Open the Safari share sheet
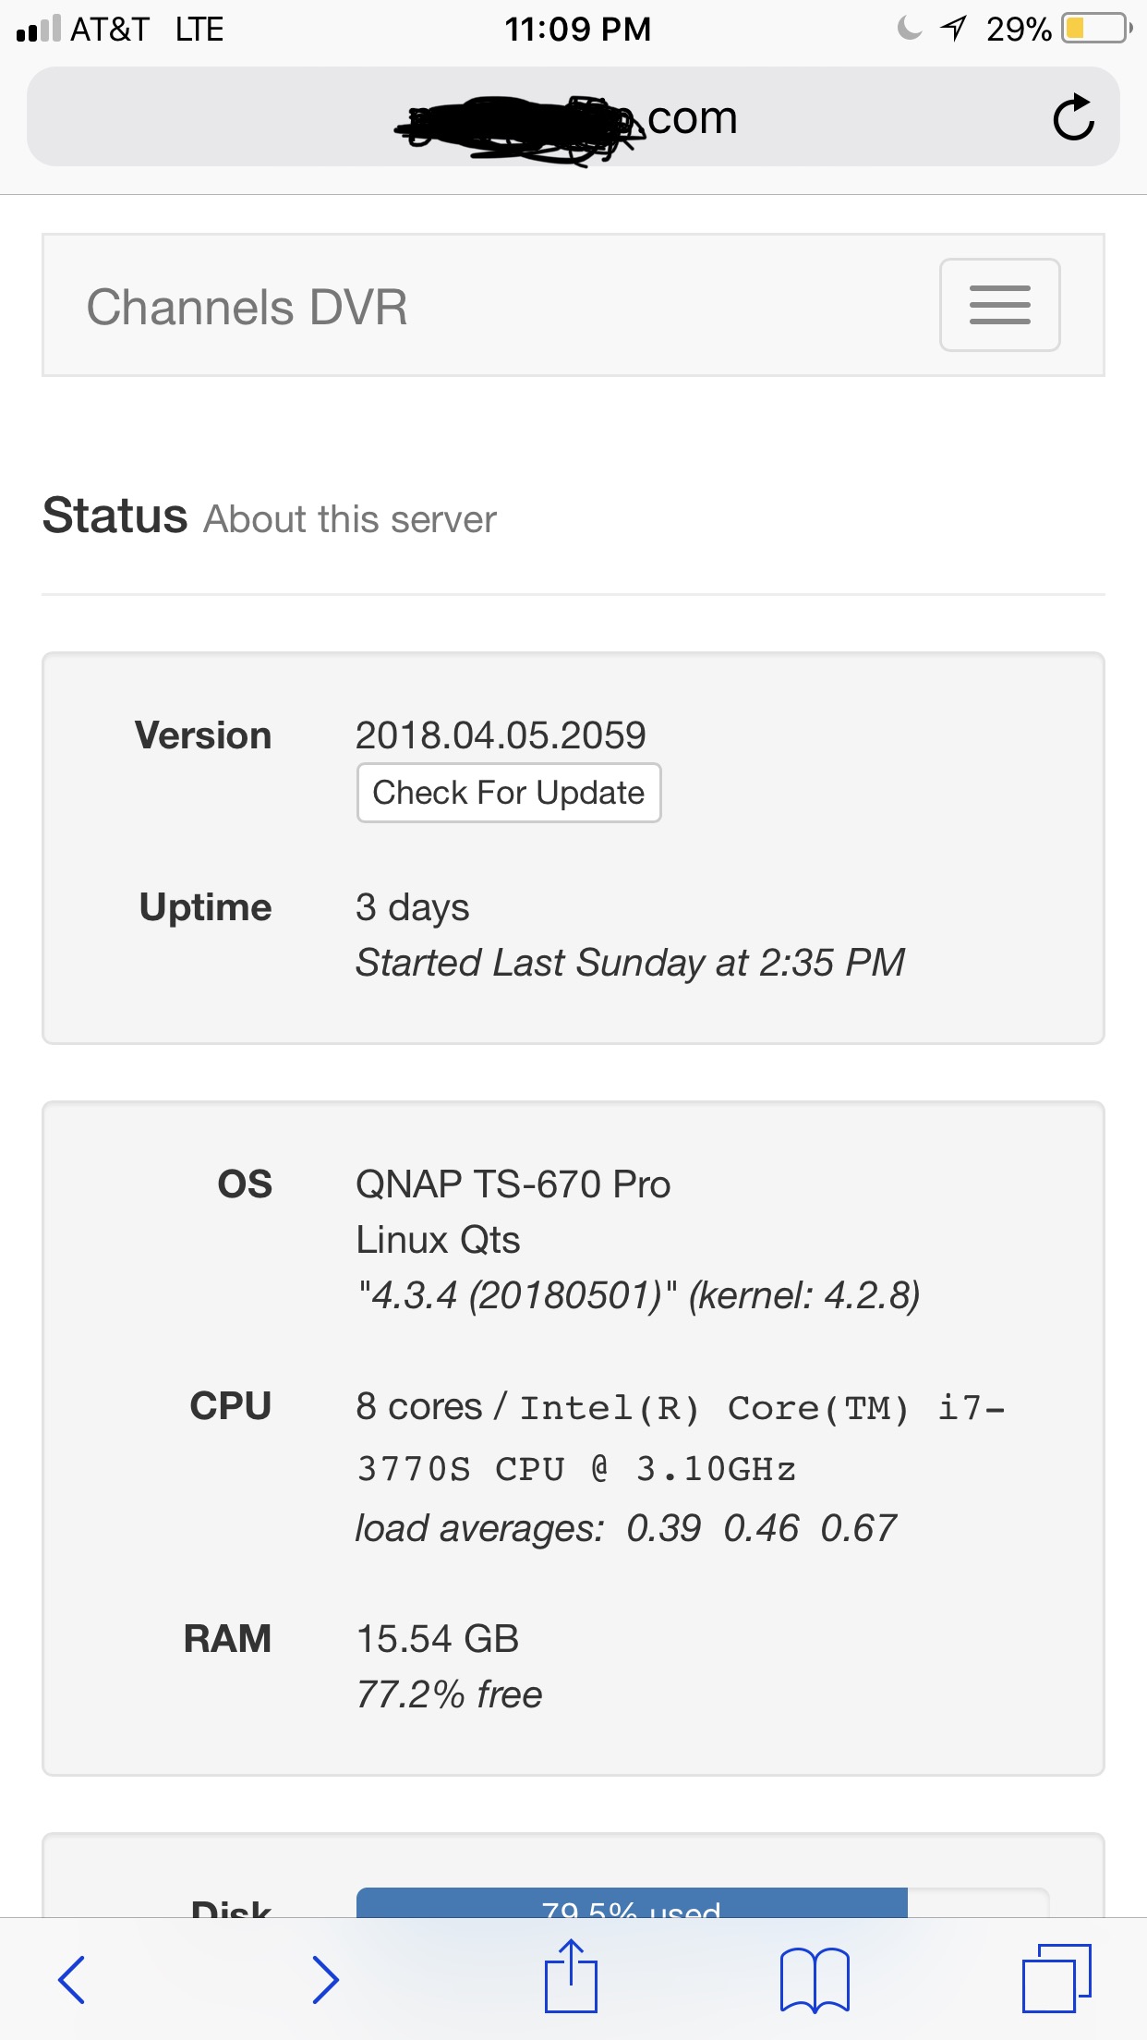 (x=571, y=1977)
